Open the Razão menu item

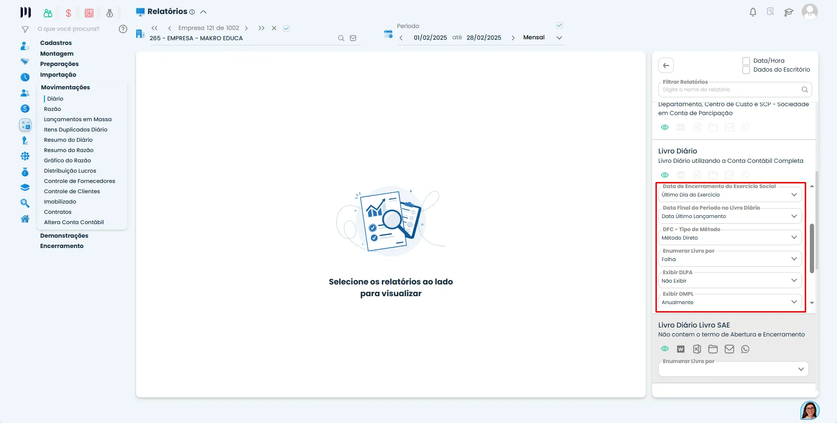pos(52,109)
